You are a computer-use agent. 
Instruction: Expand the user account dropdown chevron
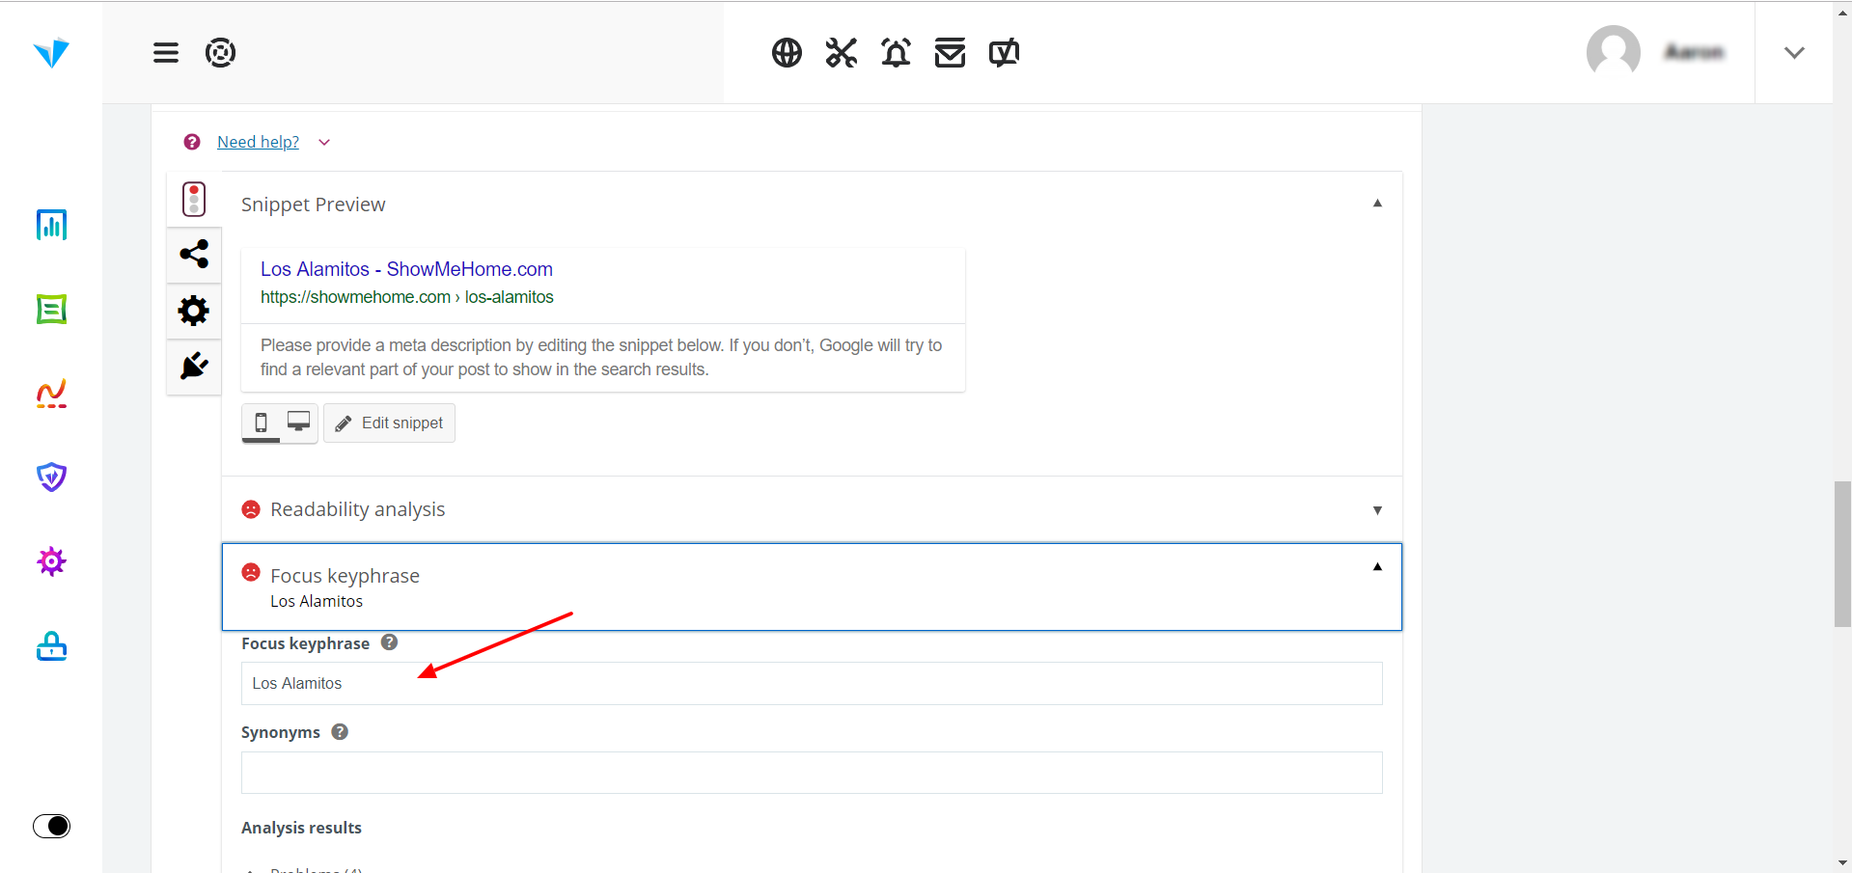(1794, 52)
